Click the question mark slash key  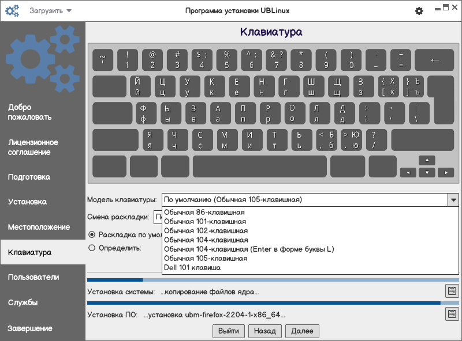(x=377, y=140)
